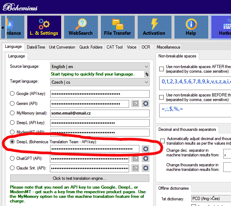This screenshot has width=231, height=206.
Task: Expand the Target language dropdown
Action: point(100,82)
